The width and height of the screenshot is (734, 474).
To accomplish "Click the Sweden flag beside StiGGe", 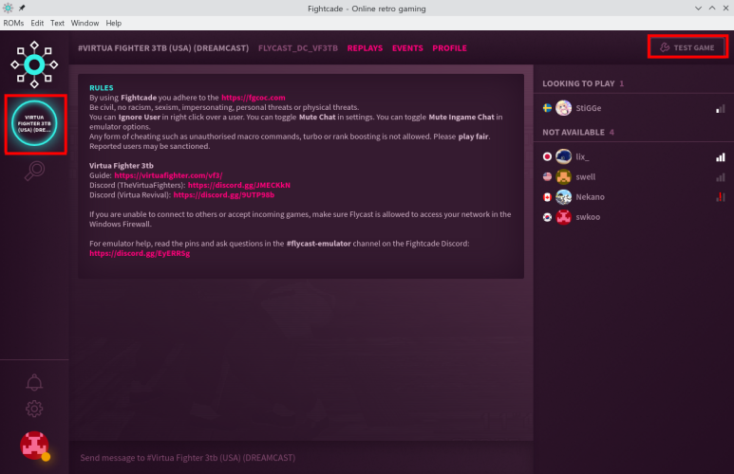I will [547, 108].
